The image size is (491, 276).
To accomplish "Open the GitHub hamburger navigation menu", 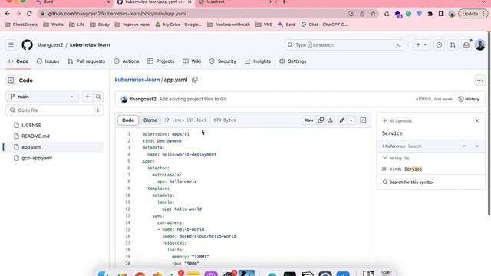I will pos(11,44).
